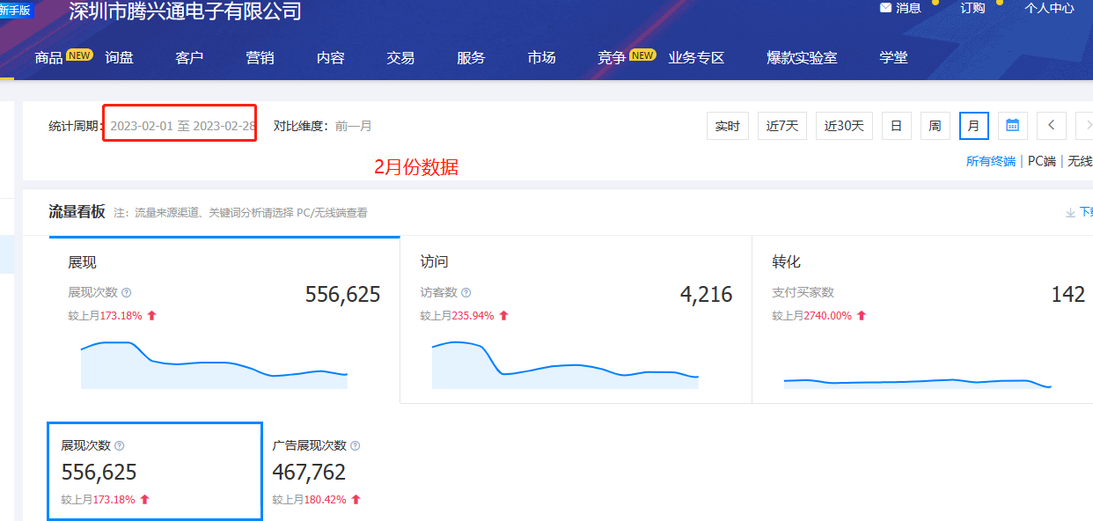Open the 交易 menu
Image resolution: width=1093 pixels, height=521 pixels.
pyautogui.click(x=401, y=58)
